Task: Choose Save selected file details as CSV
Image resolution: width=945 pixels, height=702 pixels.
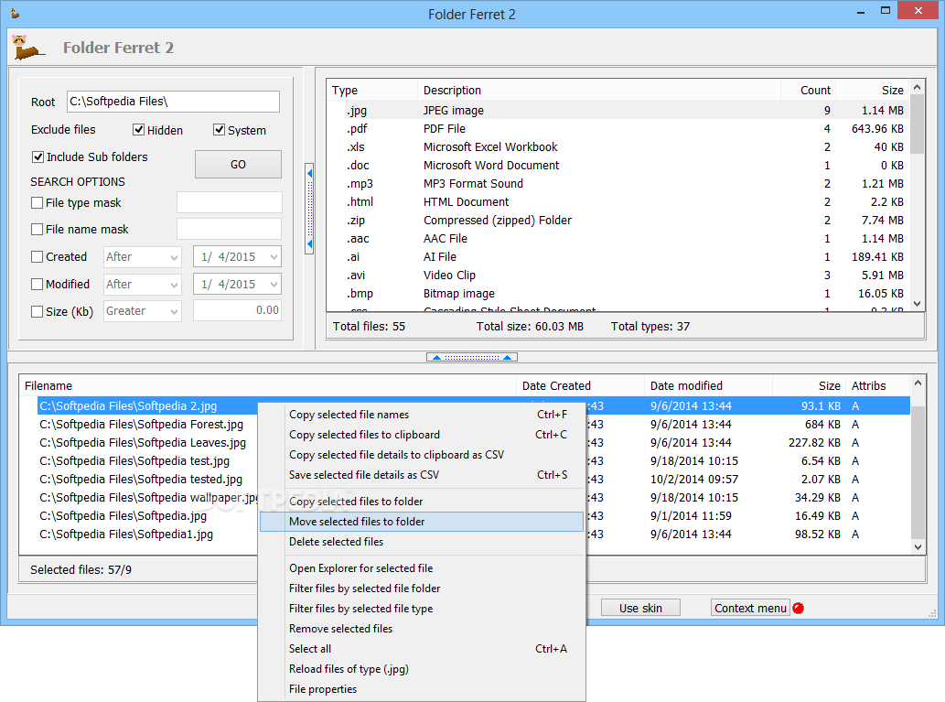Action: (x=422, y=475)
